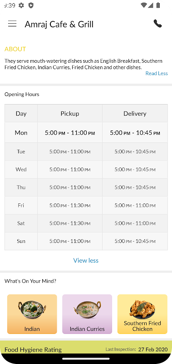This screenshot has height=364, width=172.
Task: Open settings gear in status bar
Action: click(21, 5)
